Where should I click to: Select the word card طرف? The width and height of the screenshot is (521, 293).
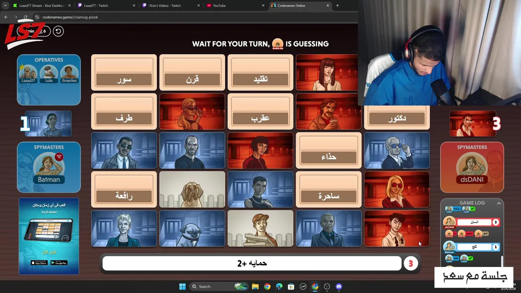click(124, 112)
